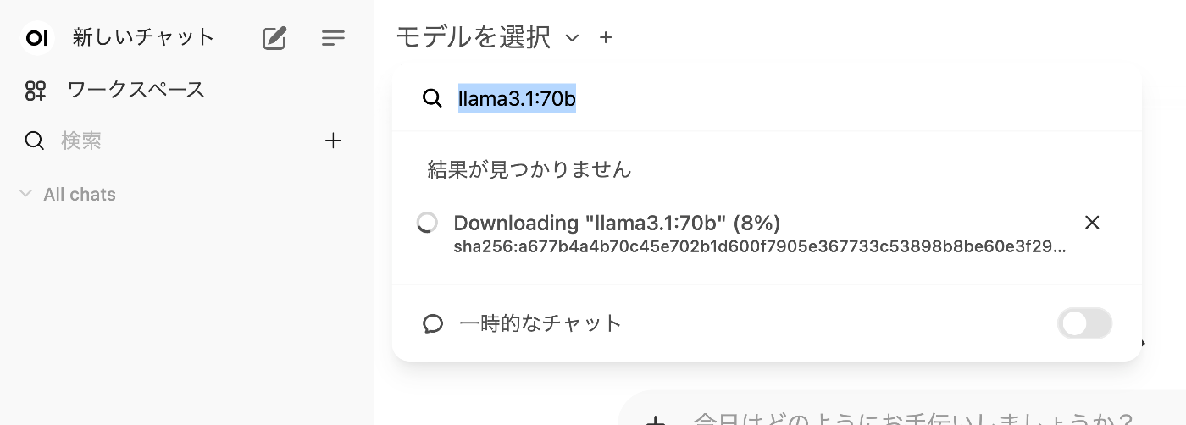Click the magnifier icon beside 検索

pyautogui.click(x=35, y=141)
